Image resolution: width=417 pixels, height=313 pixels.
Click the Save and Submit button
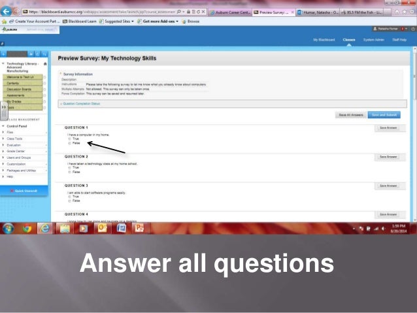(x=384, y=115)
